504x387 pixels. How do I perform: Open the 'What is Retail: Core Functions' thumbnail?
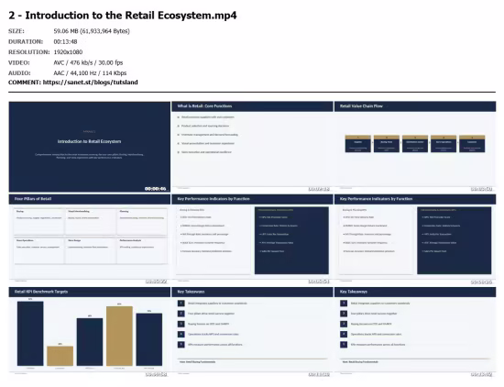coord(252,147)
